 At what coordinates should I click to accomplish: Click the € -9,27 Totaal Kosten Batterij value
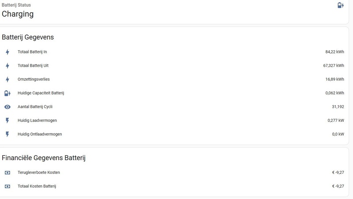click(x=338, y=186)
